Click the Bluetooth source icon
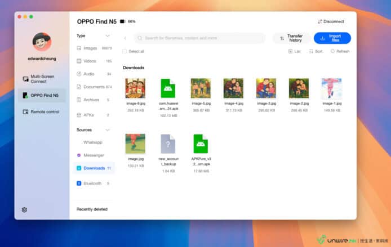Viewport: 391px width, 247px height. tap(79, 183)
